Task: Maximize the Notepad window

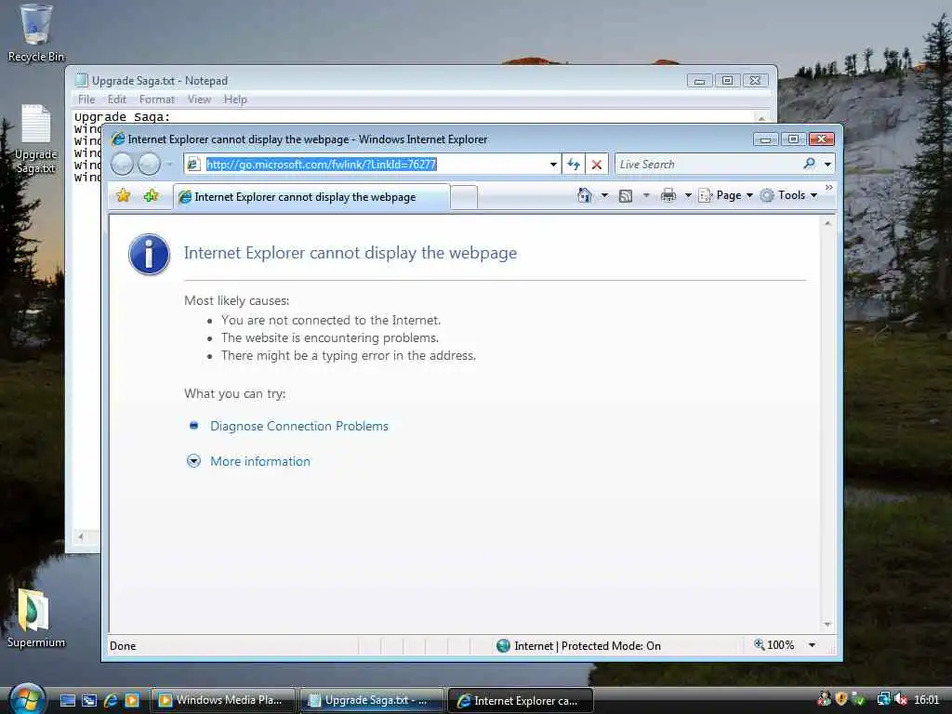Action: click(x=727, y=80)
